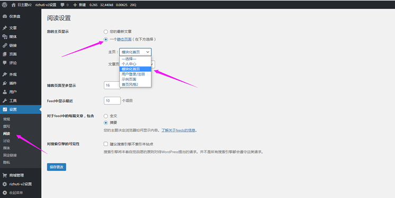Screen dimensions: 395x198
Task: Click the 您的主页显示 label
Action: [58, 32]
